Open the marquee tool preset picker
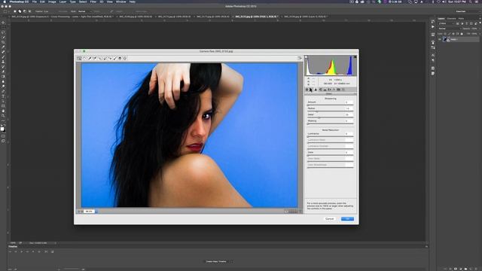This screenshot has height=271, width=482. pos(6,11)
